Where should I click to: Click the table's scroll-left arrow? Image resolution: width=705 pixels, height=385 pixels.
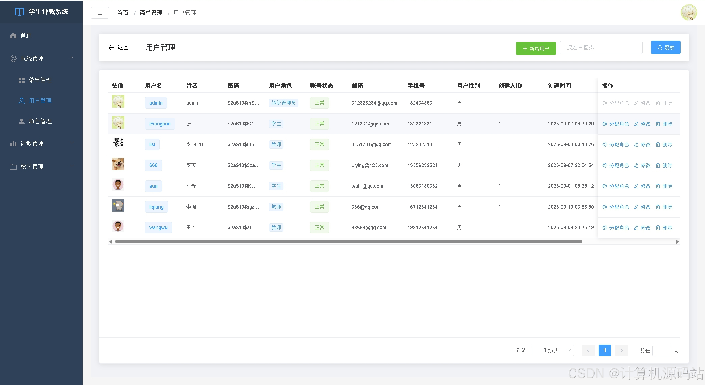pyautogui.click(x=111, y=242)
